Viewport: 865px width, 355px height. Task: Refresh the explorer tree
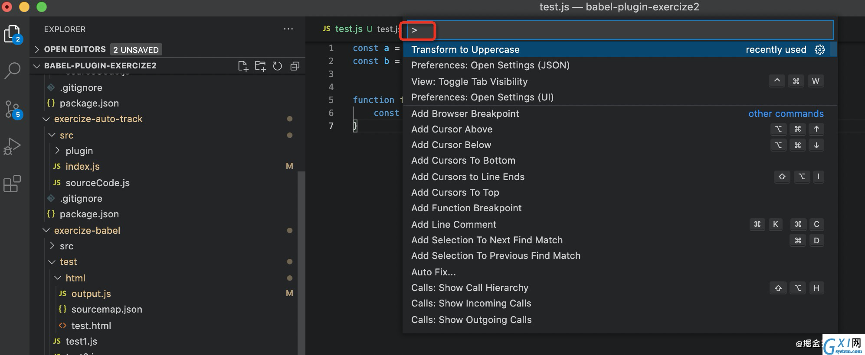click(278, 66)
